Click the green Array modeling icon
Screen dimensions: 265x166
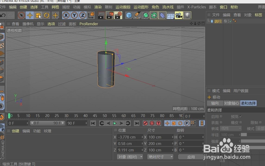pyautogui.click(x=154, y=15)
